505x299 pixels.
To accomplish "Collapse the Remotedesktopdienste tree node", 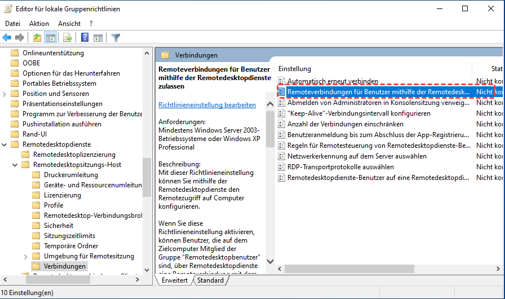I will click(6, 144).
